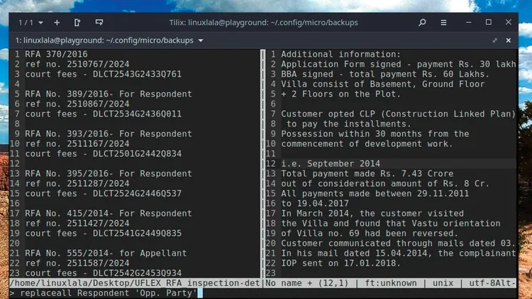Maximize the terminal pane with the arrows icon

pyautogui.click(x=494, y=40)
